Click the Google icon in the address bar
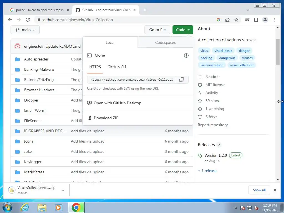The height and width of the screenshot is (213, 284). (x=219, y=20)
